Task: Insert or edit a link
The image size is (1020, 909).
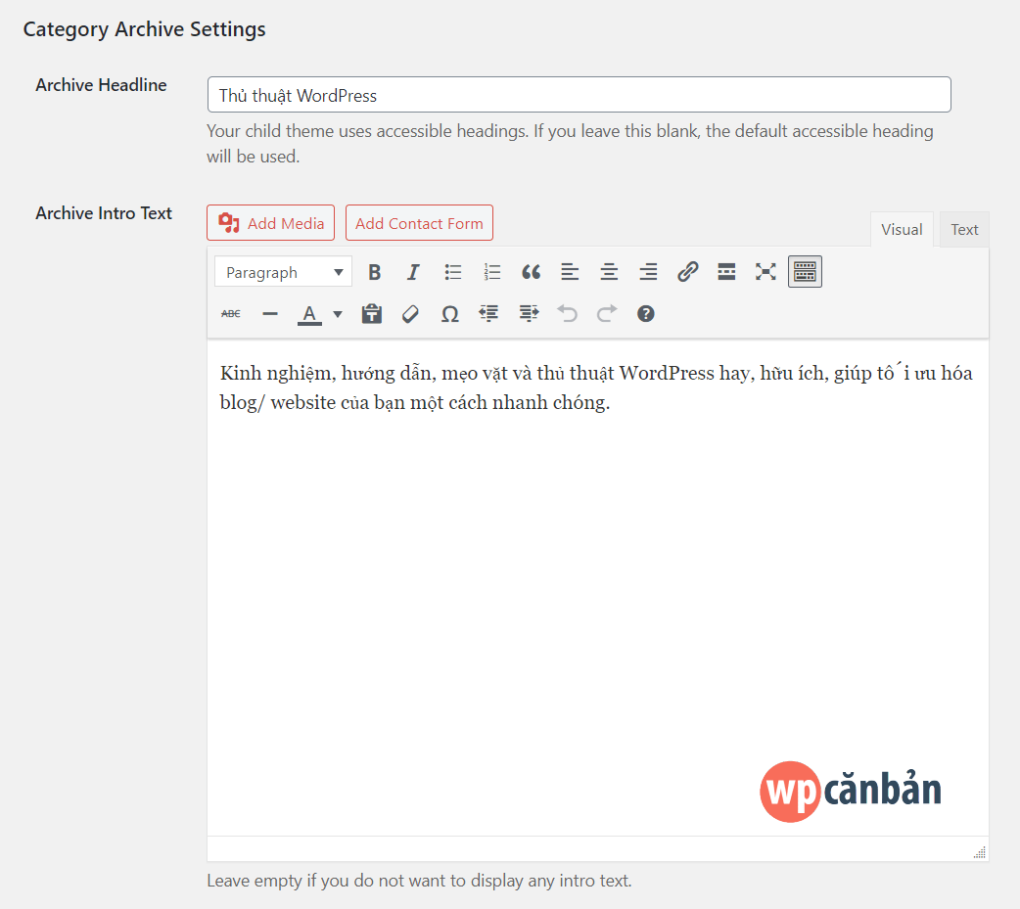Action: [x=687, y=272]
